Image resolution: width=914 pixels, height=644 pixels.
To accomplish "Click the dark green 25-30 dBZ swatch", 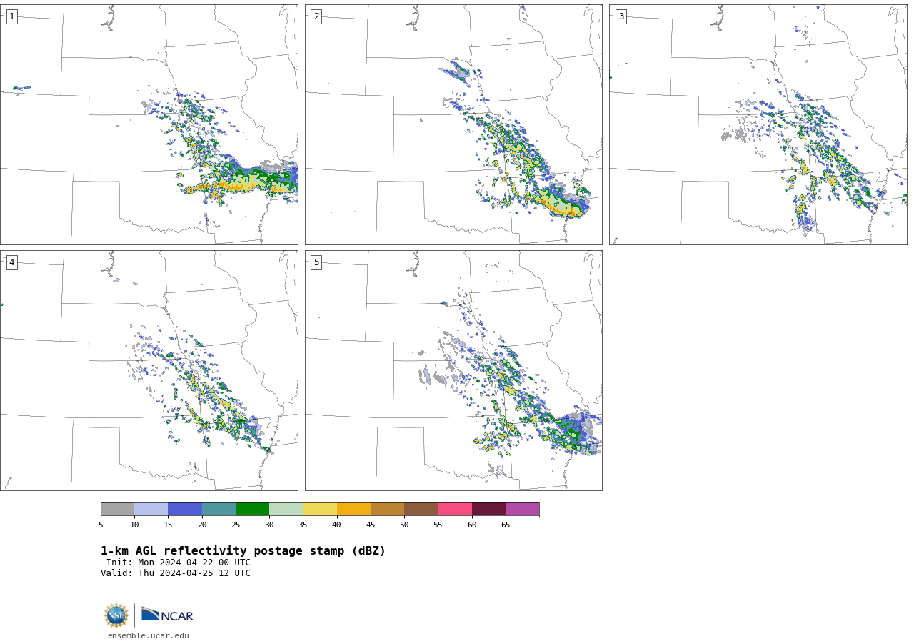I will 252,510.
